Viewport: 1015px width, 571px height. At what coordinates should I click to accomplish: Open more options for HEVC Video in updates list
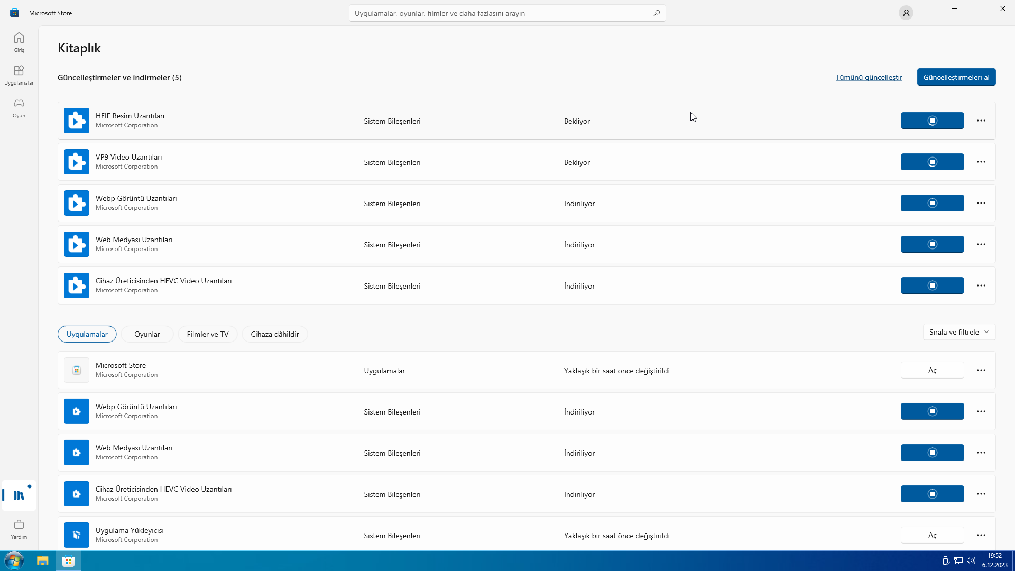coord(981,285)
